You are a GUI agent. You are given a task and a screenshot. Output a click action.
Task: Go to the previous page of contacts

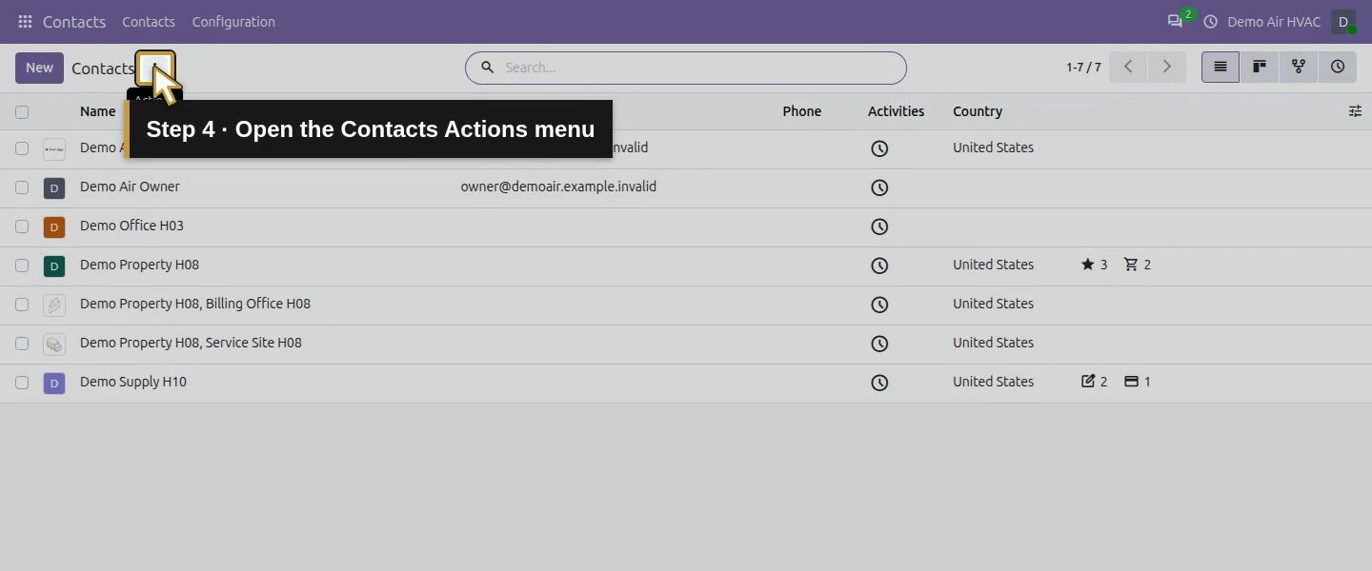point(1128,68)
